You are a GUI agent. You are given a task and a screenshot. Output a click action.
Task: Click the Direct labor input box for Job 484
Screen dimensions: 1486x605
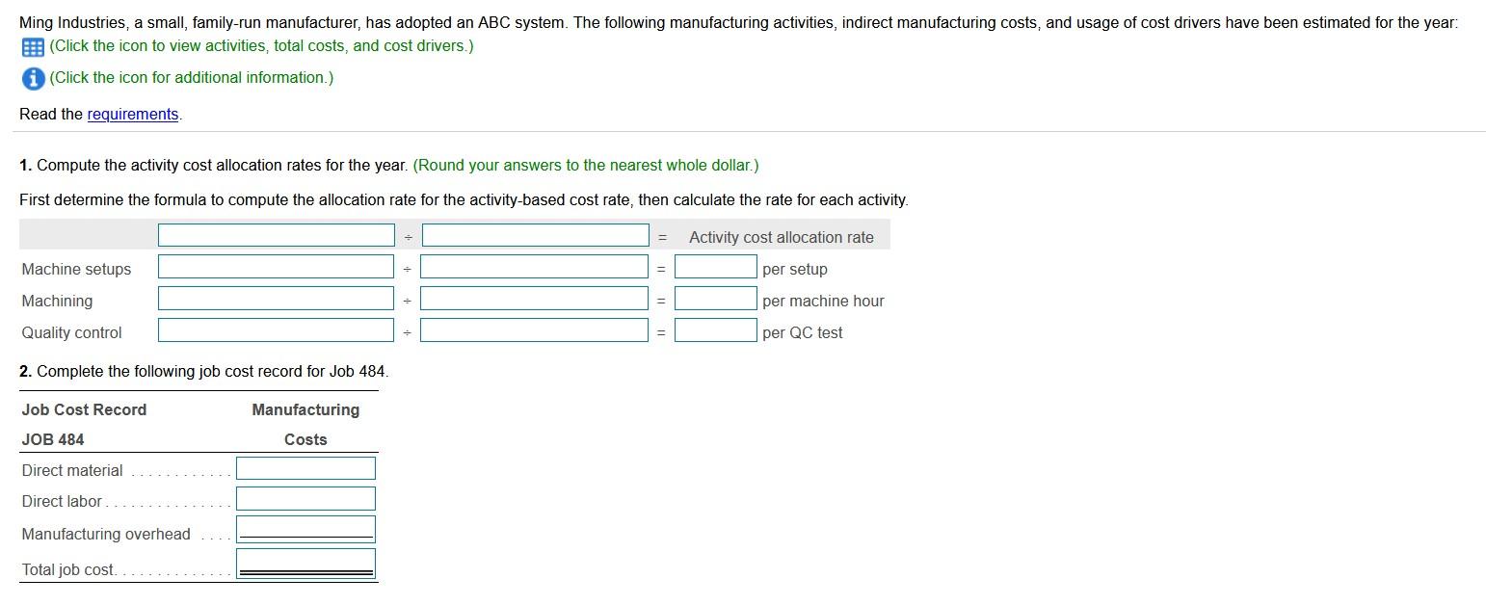tap(305, 499)
